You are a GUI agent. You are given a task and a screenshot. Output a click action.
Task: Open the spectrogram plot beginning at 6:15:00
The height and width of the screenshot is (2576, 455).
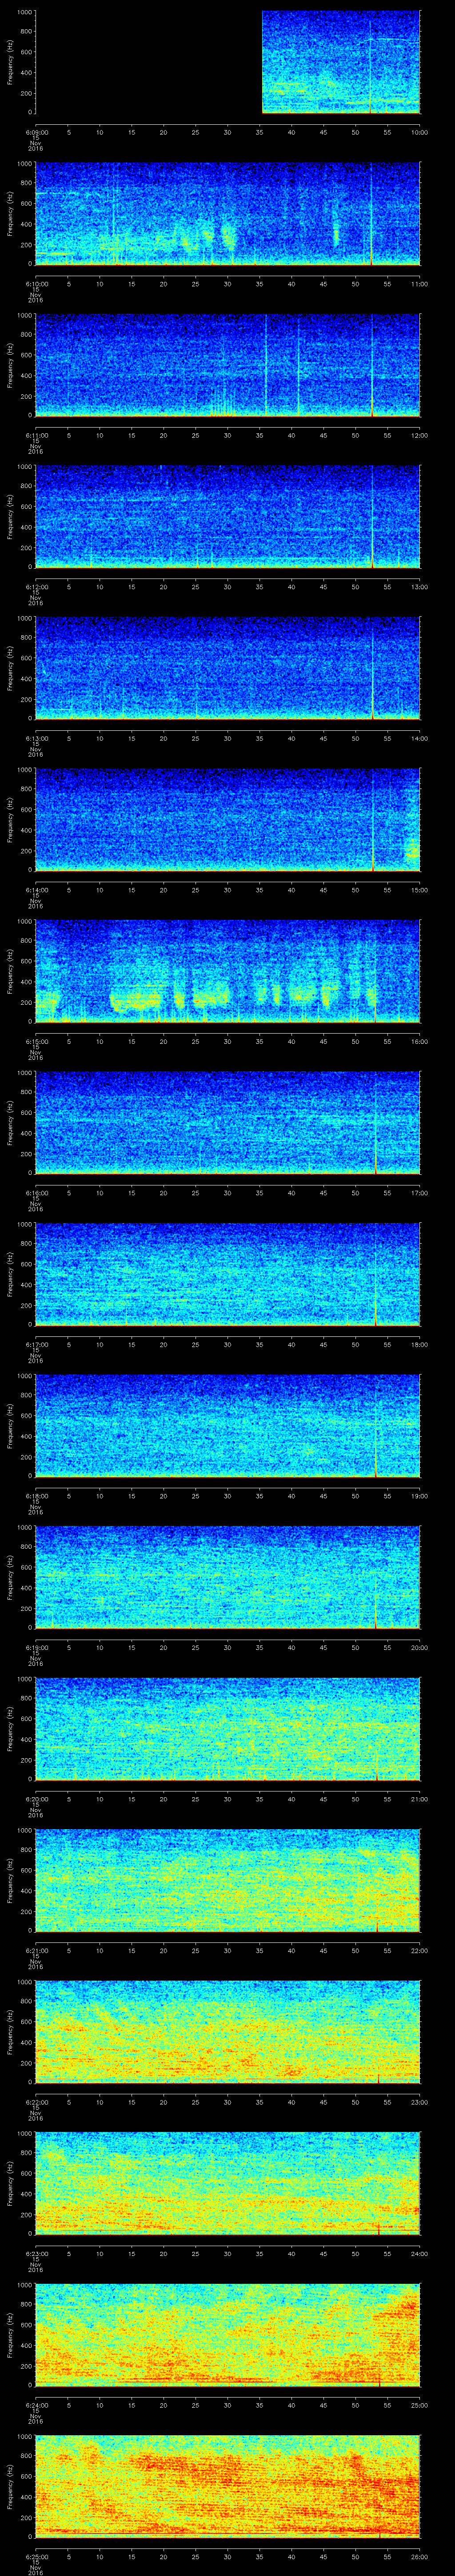pos(228,971)
